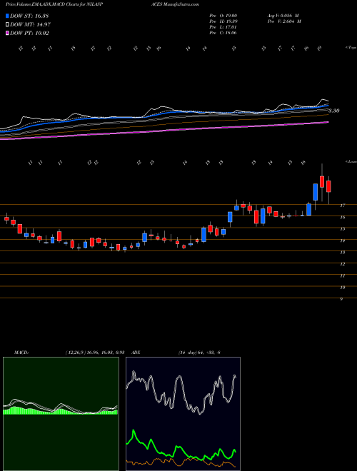Viewport: 357px width, 471px height.
Task: Click price axis label 17
Action: tap(342, 206)
